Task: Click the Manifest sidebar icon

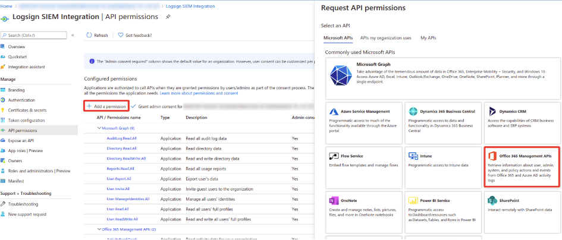Action: [x=3, y=181]
